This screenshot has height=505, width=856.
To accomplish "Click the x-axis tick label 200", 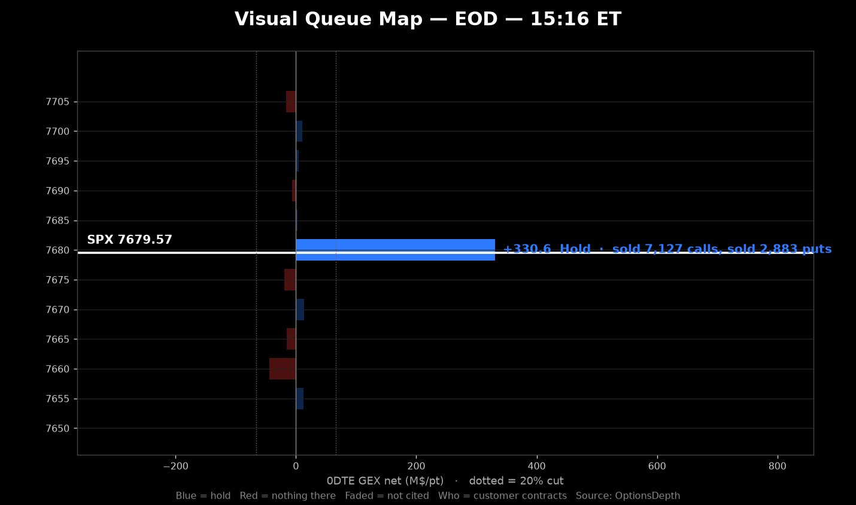I will [416, 467].
